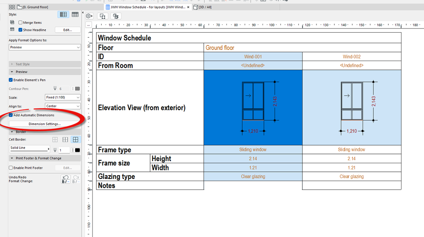This screenshot has height=237, width=424.
Task: Switch to the 3D / All tab
Action: tap(203, 7)
